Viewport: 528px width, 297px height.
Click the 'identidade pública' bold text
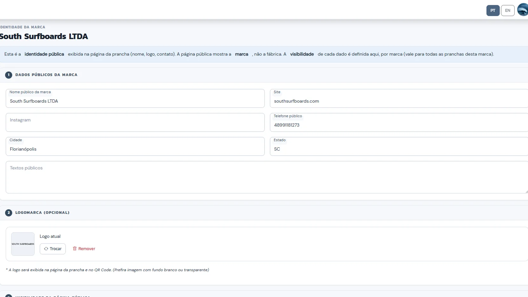(x=44, y=54)
